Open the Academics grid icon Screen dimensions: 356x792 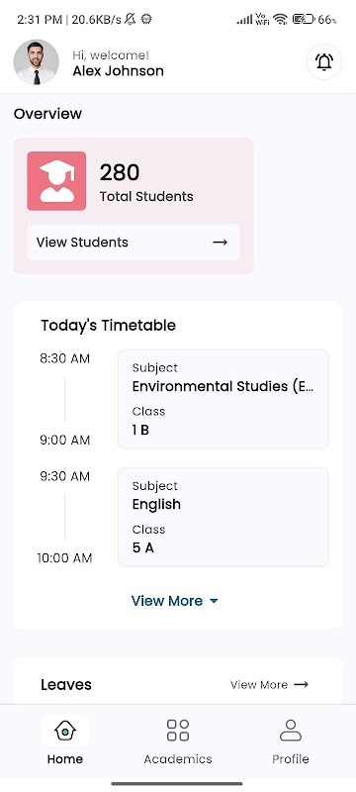pos(178,731)
